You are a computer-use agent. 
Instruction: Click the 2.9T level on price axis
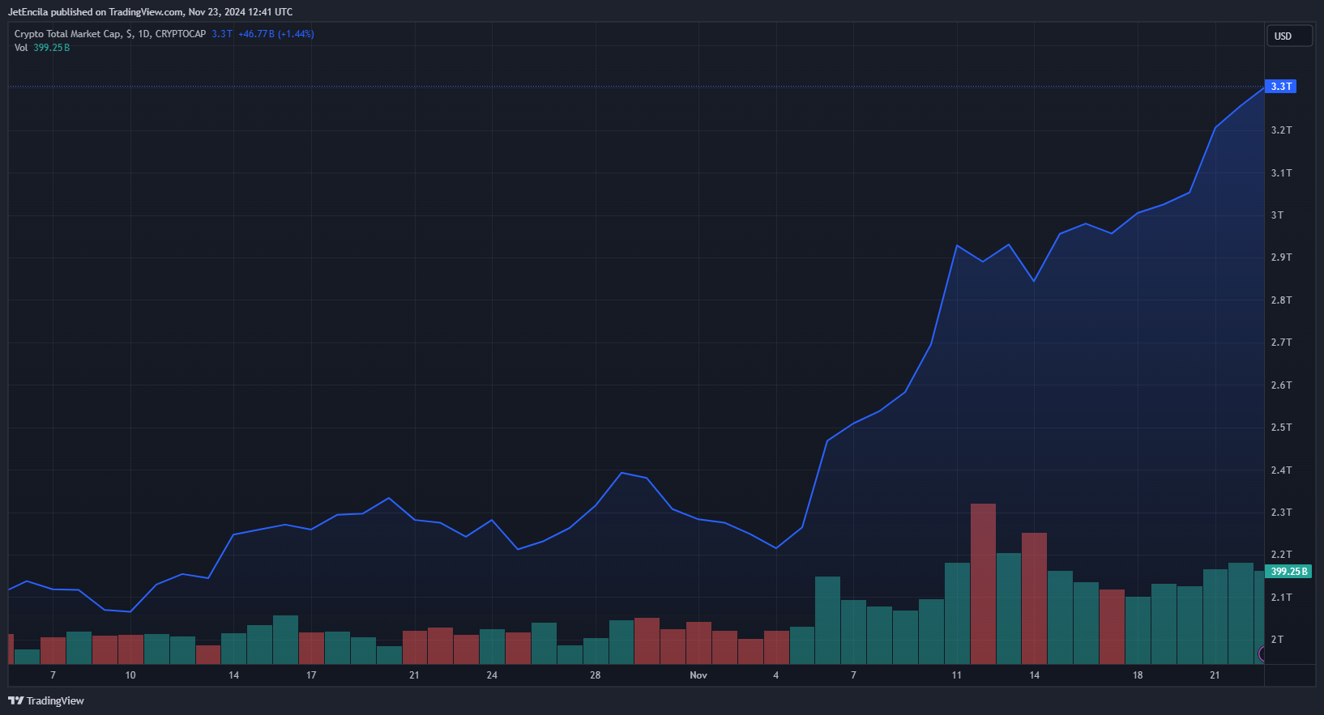click(x=1281, y=257)
